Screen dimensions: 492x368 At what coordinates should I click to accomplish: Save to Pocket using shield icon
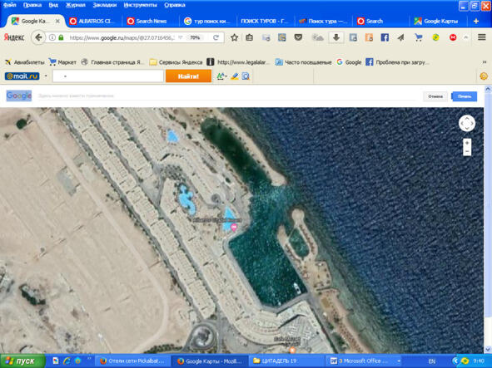(x=298, y=37)
